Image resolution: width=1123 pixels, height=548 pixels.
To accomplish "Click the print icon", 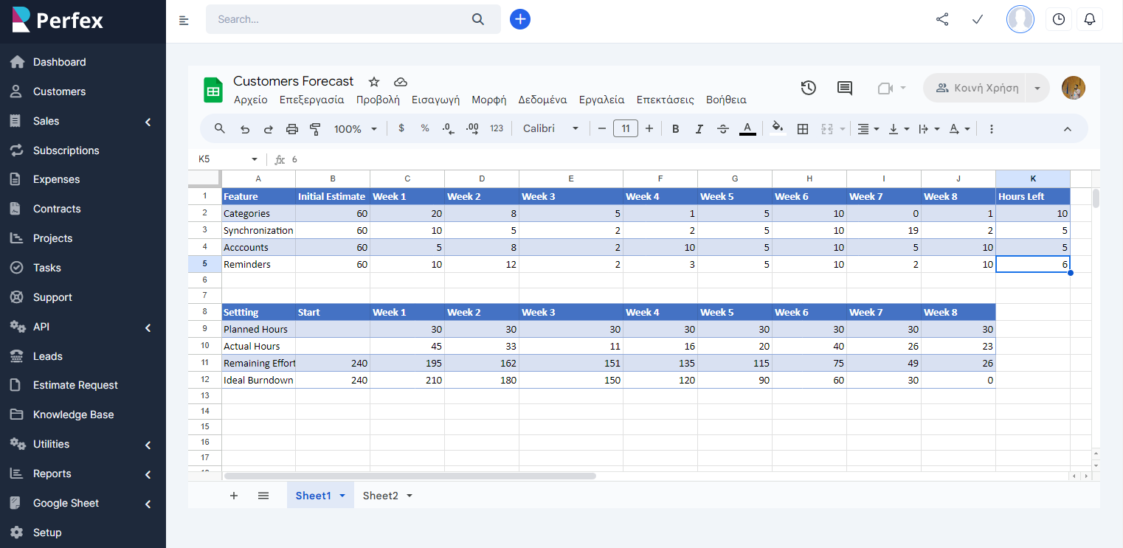I will click(292, 129).
